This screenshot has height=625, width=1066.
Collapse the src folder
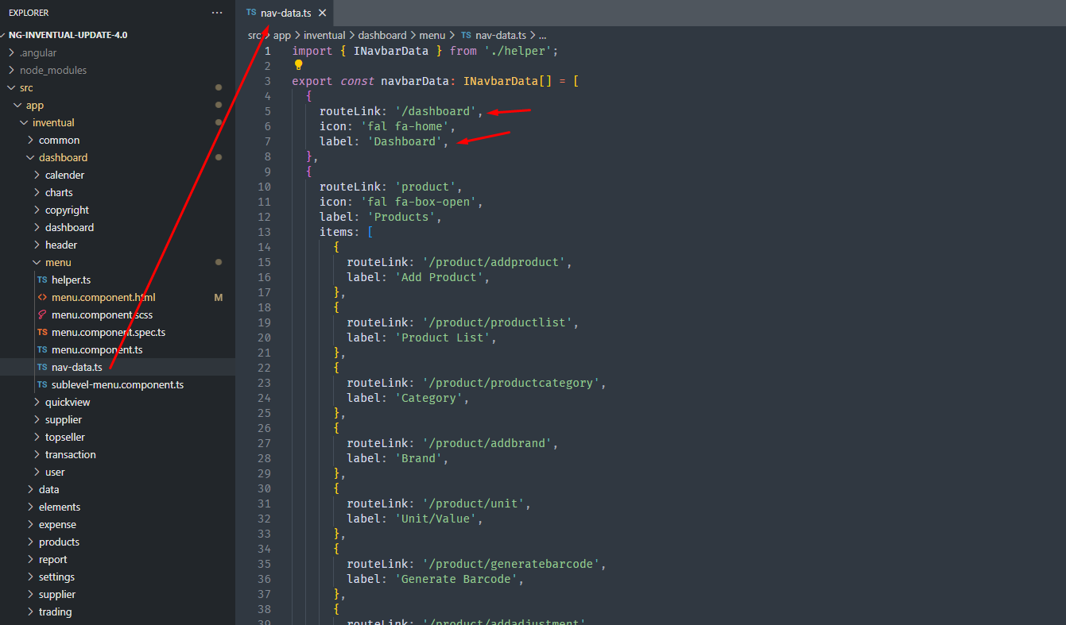pos(26,87)
